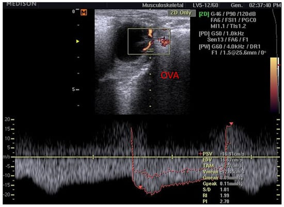Click the power Doppler color scale bar
This screenshot has width=284, height=207.
click(x=274, y=85)
